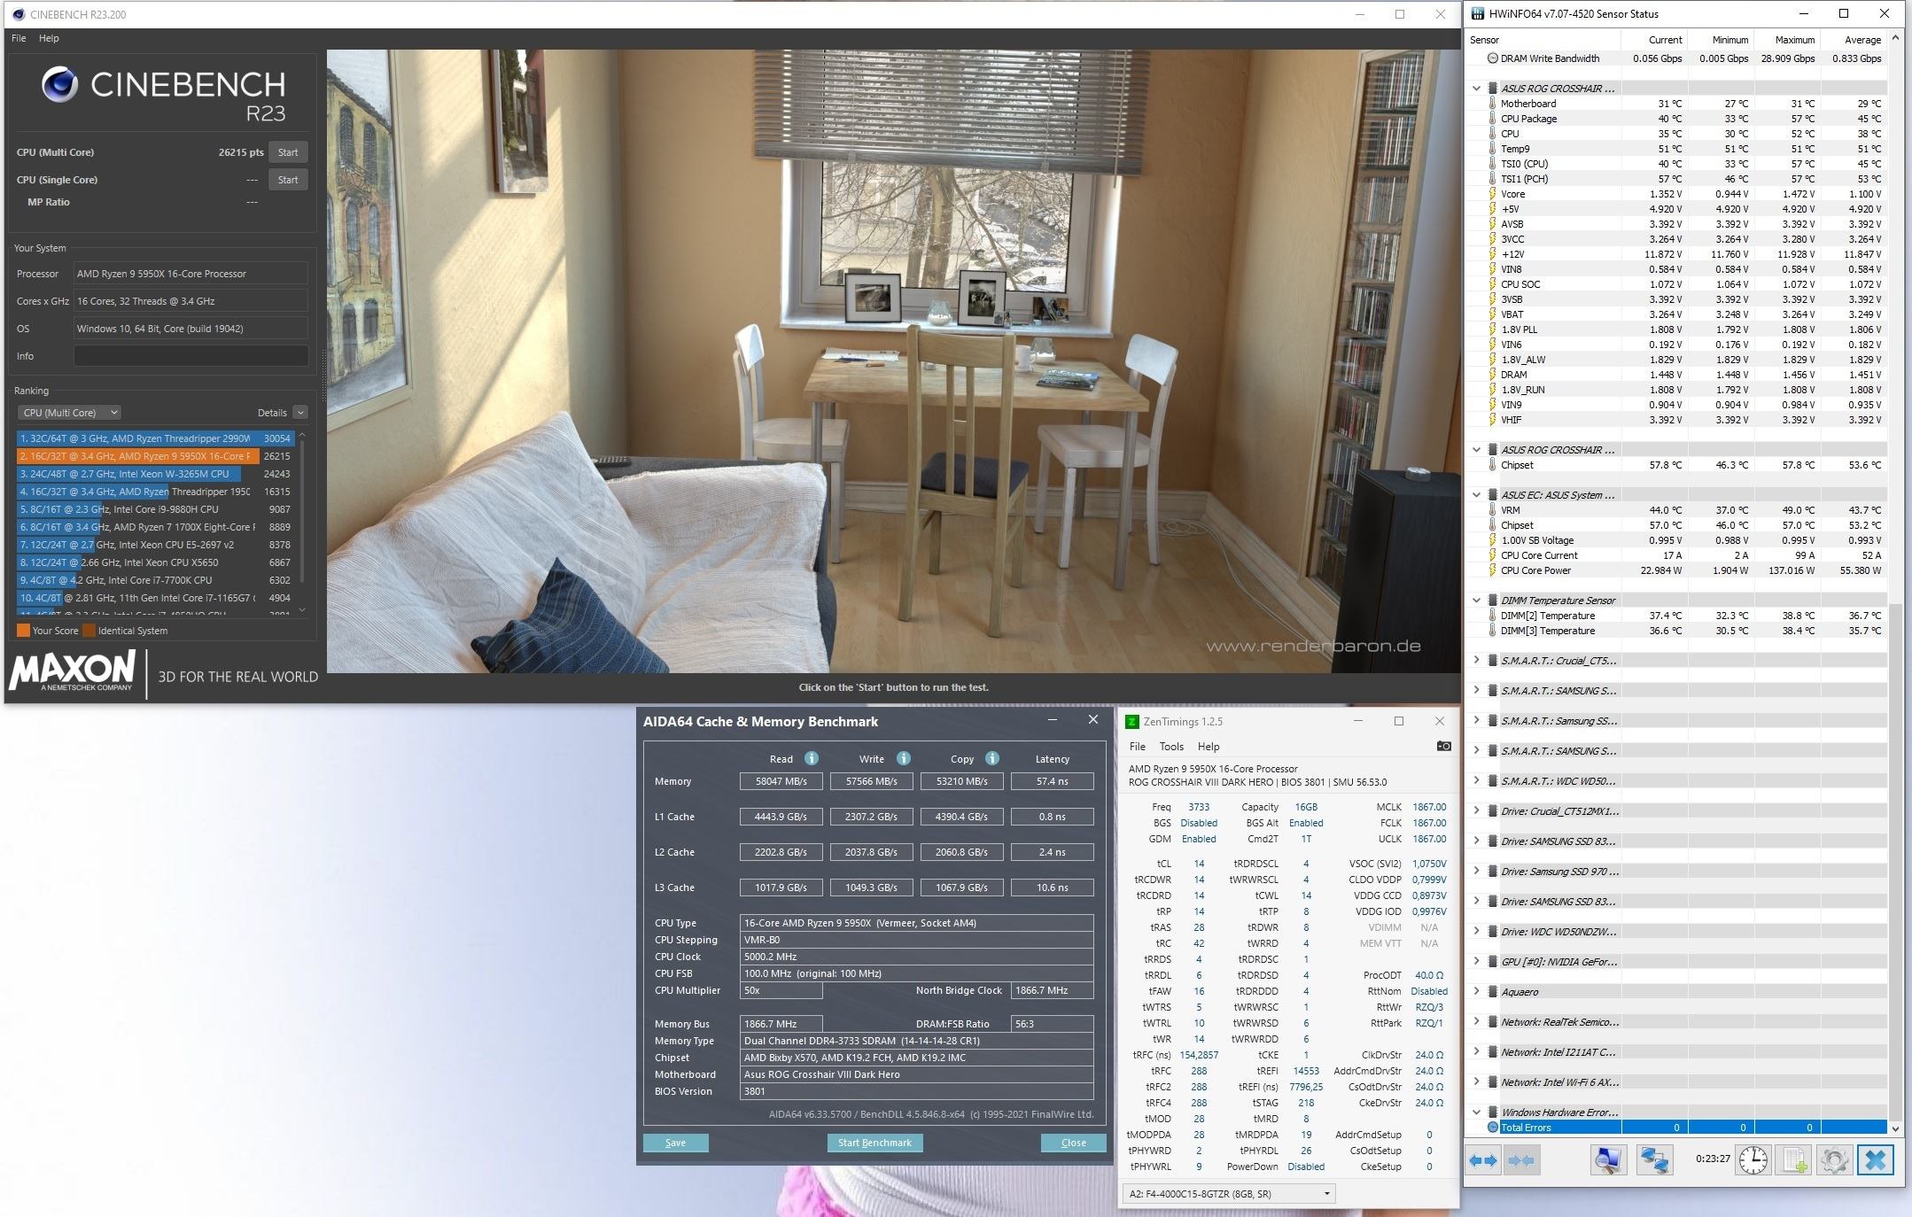Click Aquaero group chip icon
The width and height of the screenshot is (1912, 1217).
pos(1493,992)
